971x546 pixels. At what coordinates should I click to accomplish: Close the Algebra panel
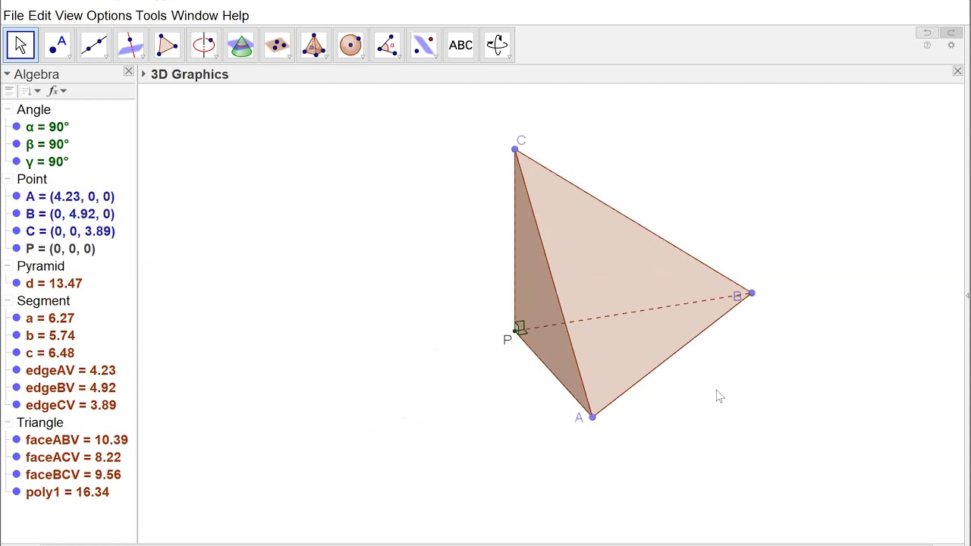(128, 72)
